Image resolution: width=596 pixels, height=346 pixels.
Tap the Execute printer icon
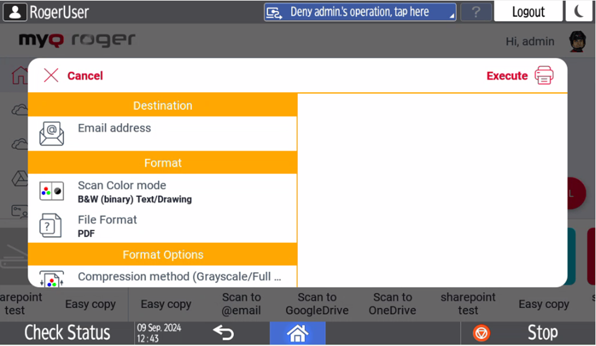544,75
